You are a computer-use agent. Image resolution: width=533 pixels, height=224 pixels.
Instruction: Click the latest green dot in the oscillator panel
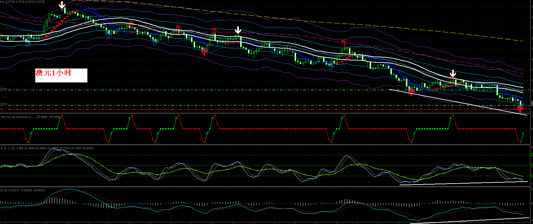pyautogui.click(x=523, y=133)
